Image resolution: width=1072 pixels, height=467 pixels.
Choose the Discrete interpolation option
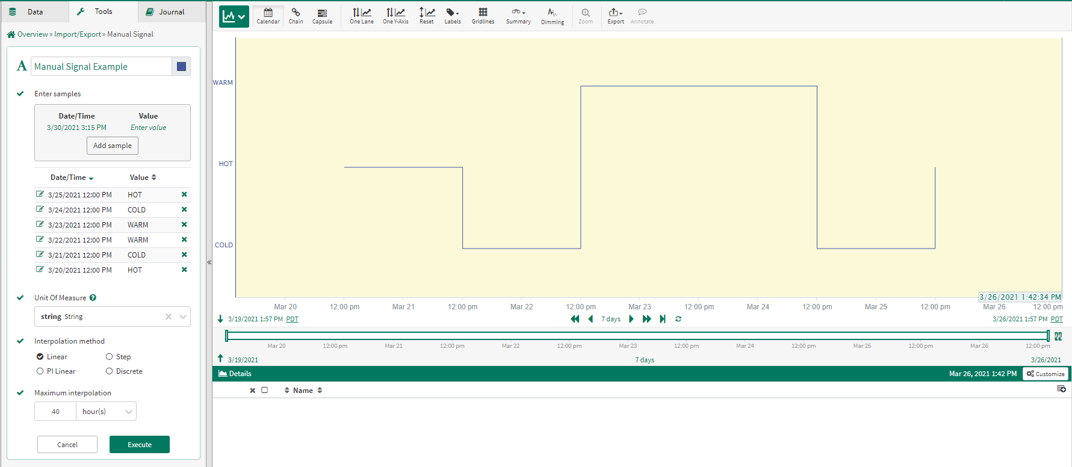[110, 371]
